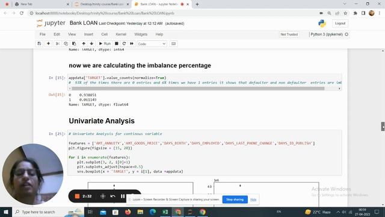This screenshot has height=217, width=385.
Task: Click the horizontal scrollbar in cell 15
Action: coord(198,89)
